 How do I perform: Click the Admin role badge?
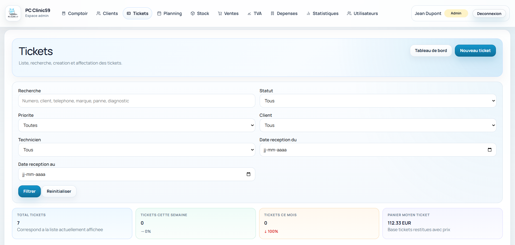click(456, 13)
